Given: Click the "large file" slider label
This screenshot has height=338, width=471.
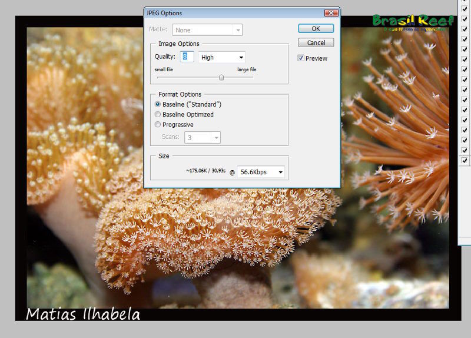Looking at the screenshot, I should click(x=247, y=69).
